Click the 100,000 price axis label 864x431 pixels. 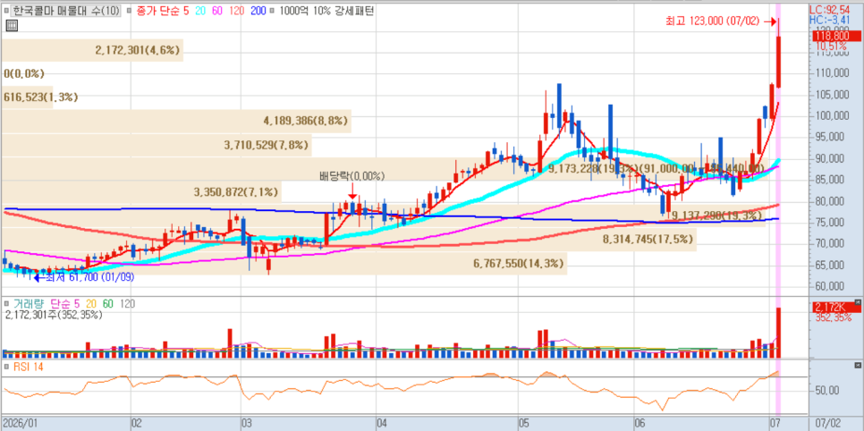832,115
